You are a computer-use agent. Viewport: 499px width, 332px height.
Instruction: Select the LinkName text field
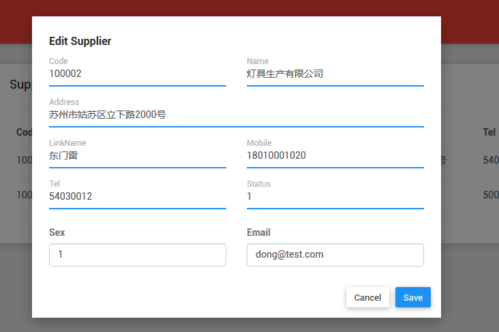(x=136, y=155)
